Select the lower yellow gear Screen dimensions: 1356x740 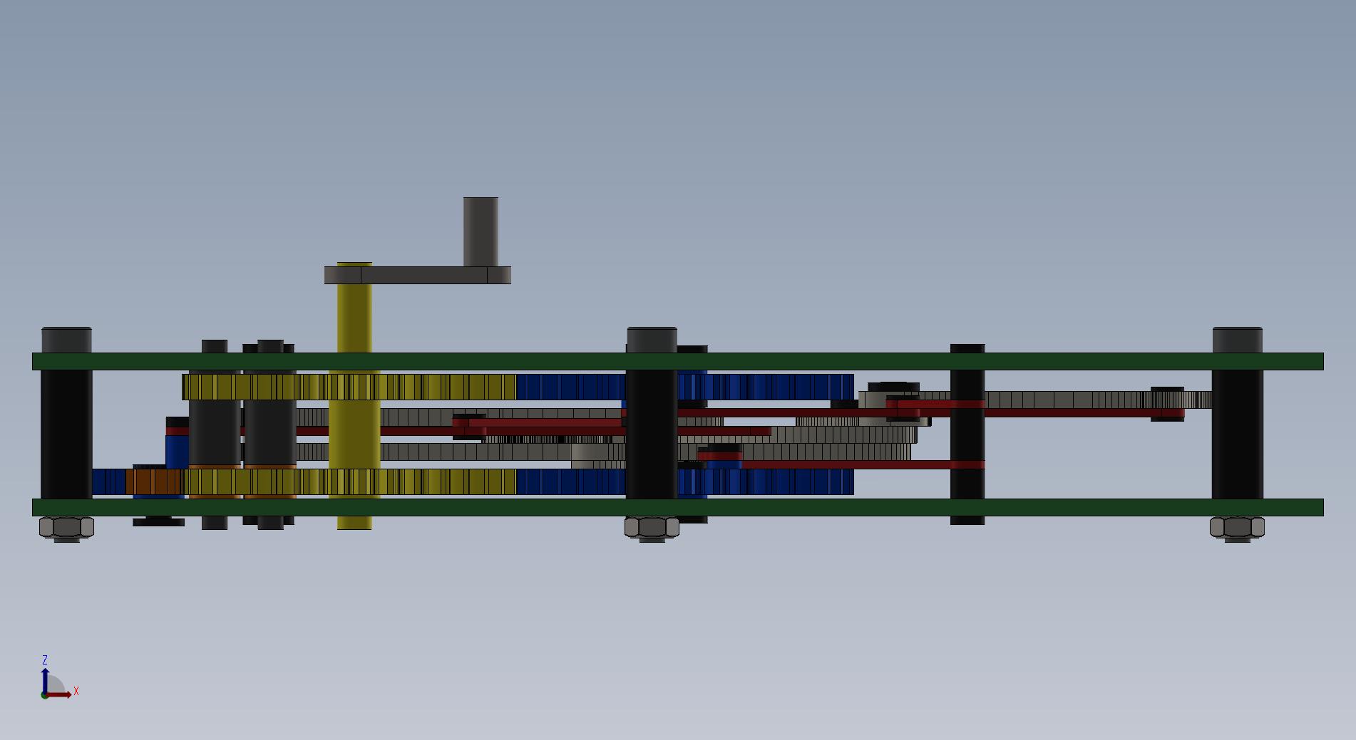pos(349,481)
